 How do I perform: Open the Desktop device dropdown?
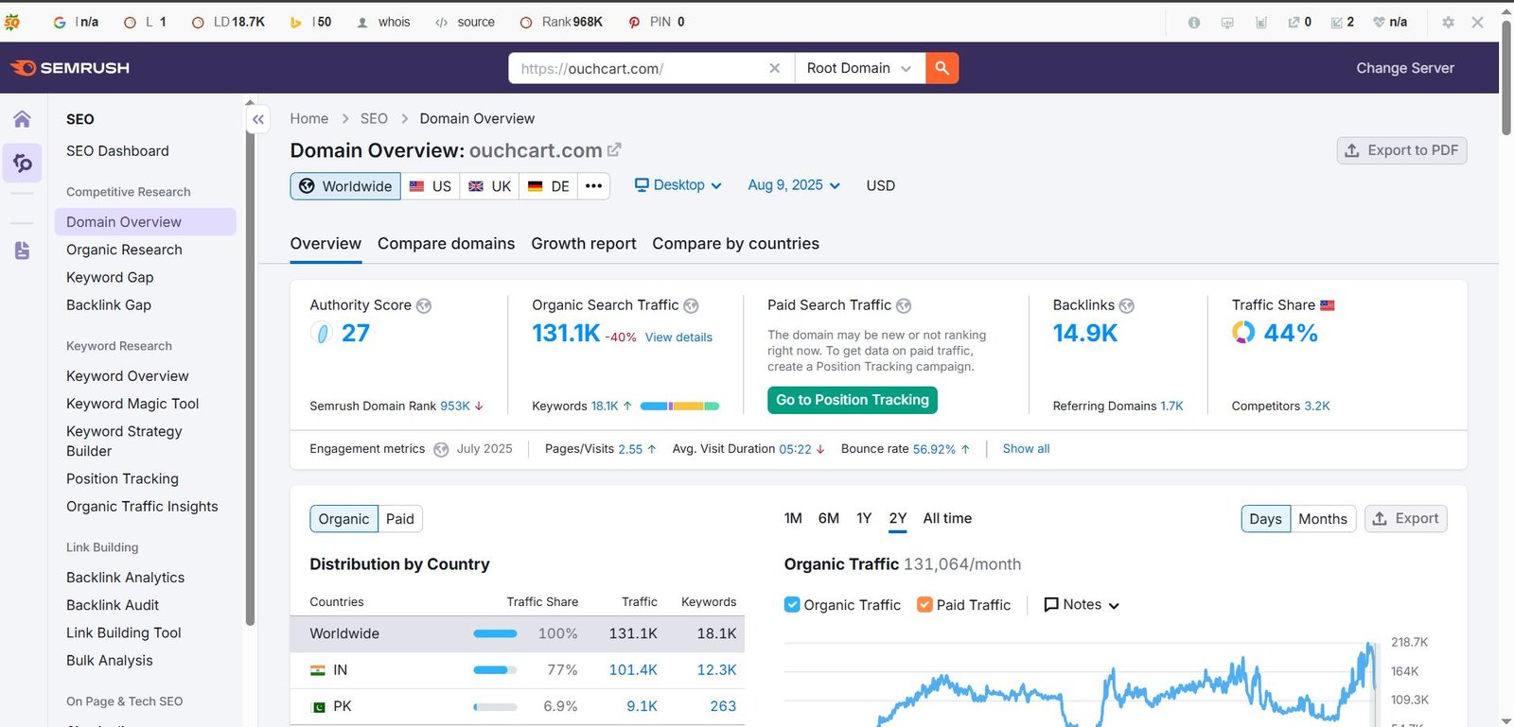[x=678, y=185]
